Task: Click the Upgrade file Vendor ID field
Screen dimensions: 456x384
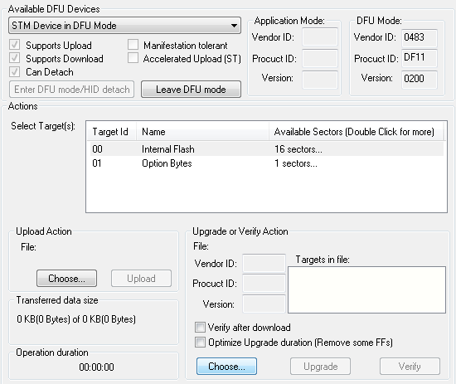Action: point(264,263)
